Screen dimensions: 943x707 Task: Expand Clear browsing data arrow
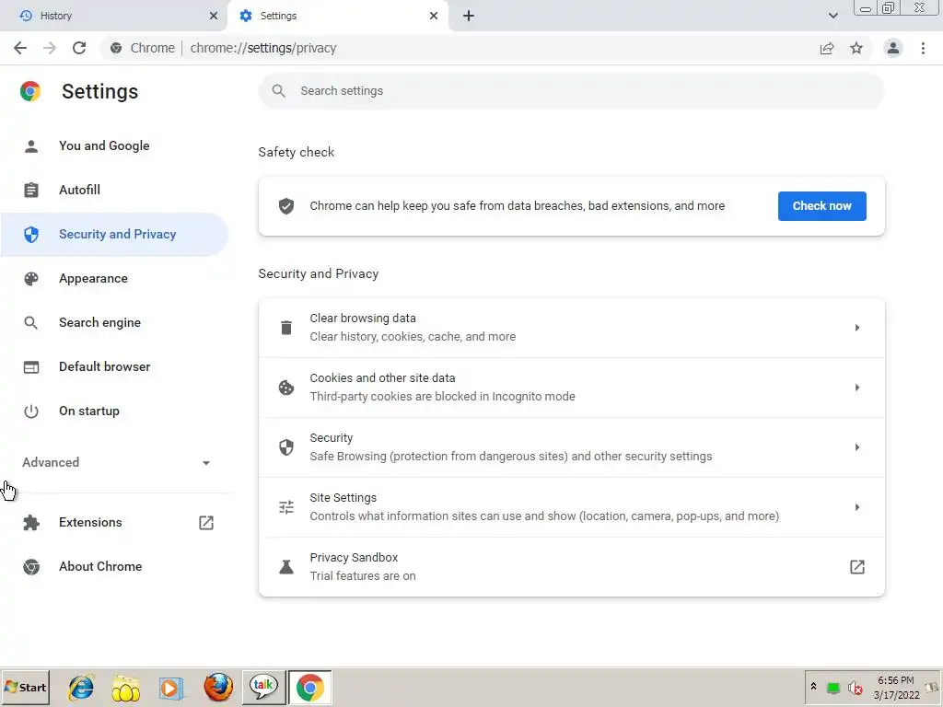(857, 328)
